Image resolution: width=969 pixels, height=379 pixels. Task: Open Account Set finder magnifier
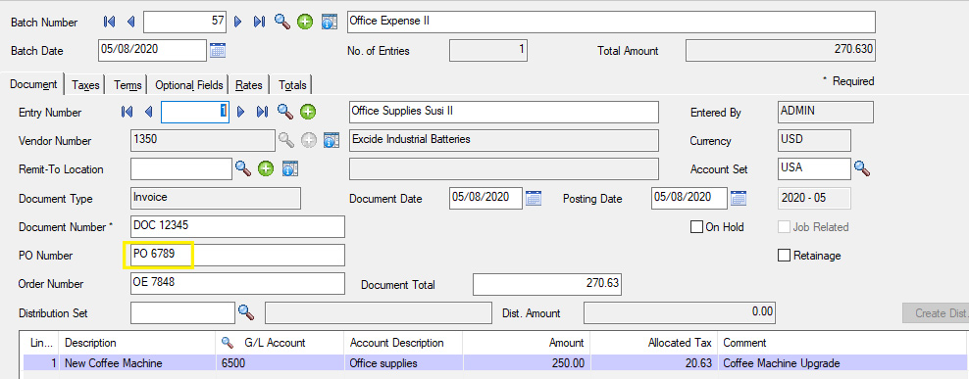[862, 167]
